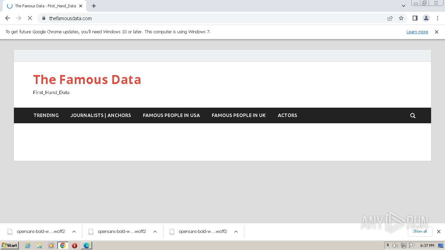The height and width of the screenshot is (250, 445).
Task: Open the tab search dropdown
Action: (404, 6)
